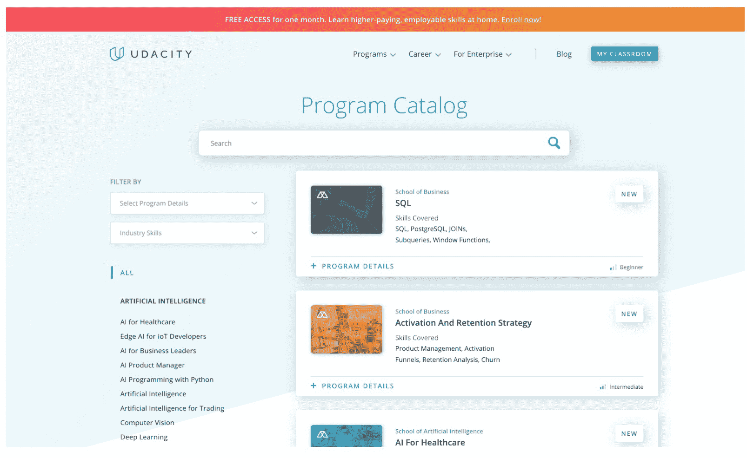This screenshot has width=747, height=458.
Task: Open the AI For Healthcare course title
Action: point(430,443)
